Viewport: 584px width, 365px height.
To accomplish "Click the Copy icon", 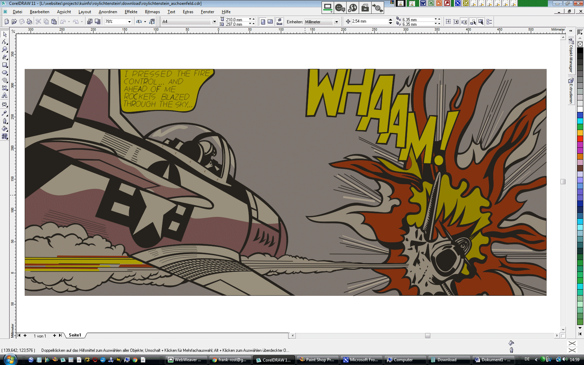I will coord(46,22).
